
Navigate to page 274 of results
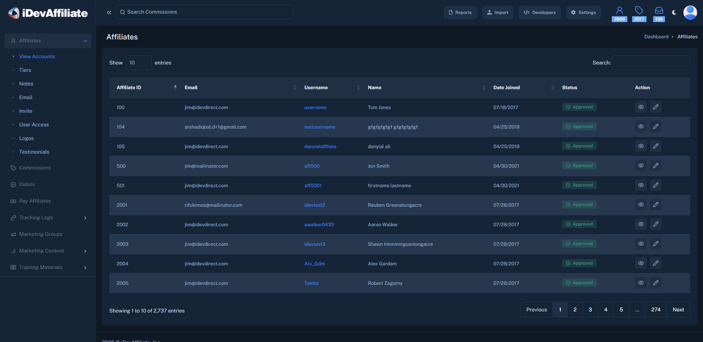(x=655, y=309)
